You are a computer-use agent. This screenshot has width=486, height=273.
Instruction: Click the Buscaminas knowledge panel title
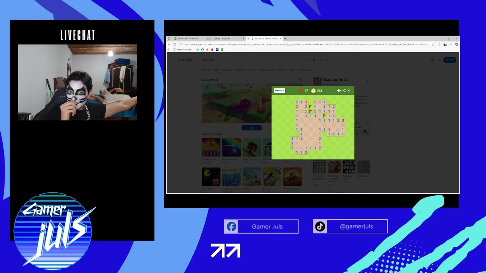[x=336, y=80]
